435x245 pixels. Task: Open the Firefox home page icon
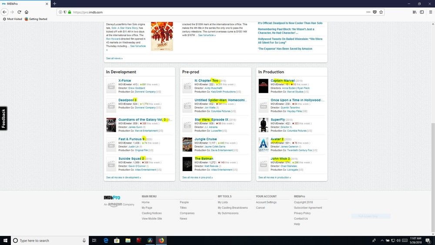27,12
